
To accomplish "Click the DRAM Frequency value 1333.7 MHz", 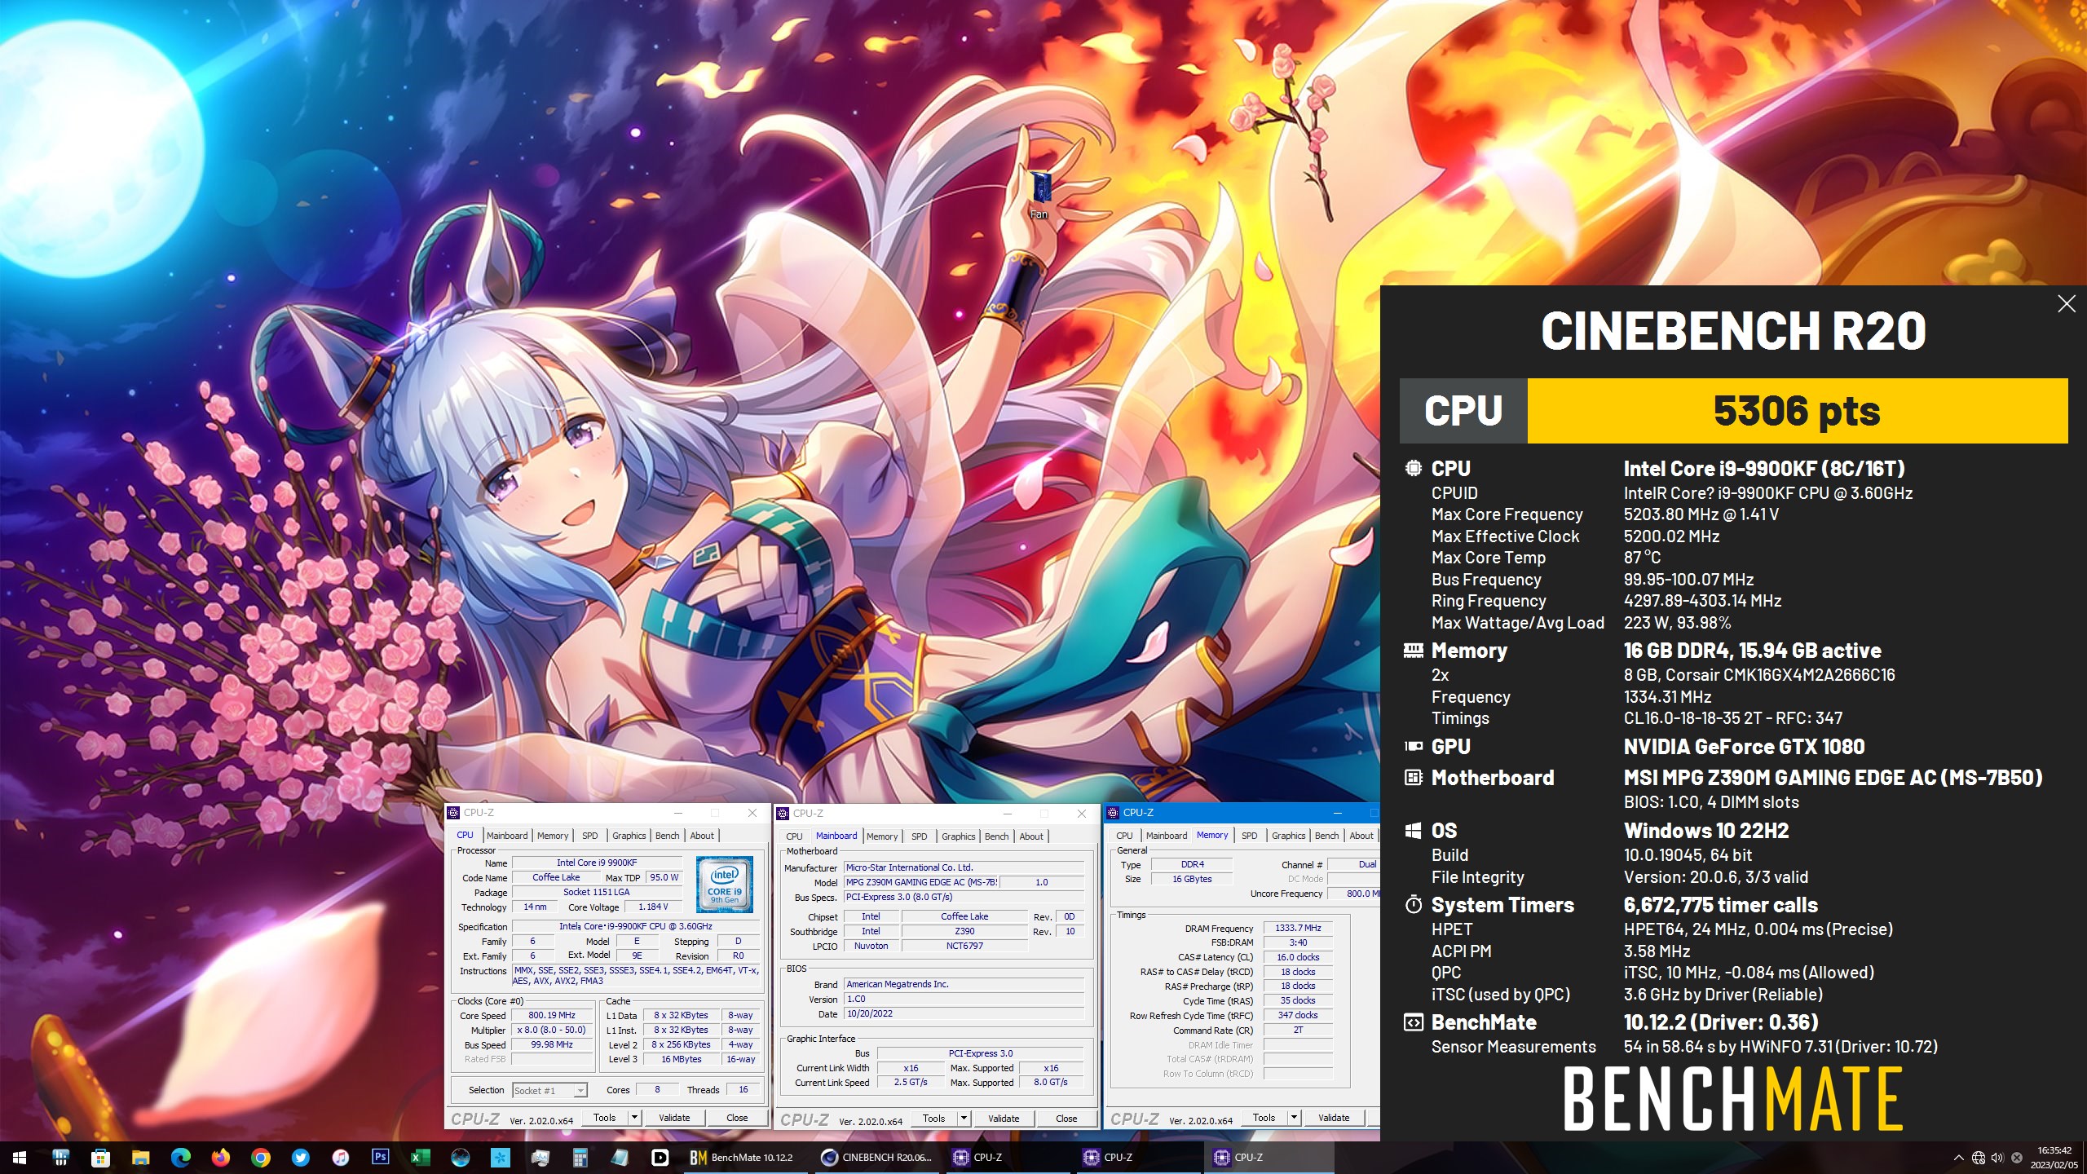I will coord(1299,929).
